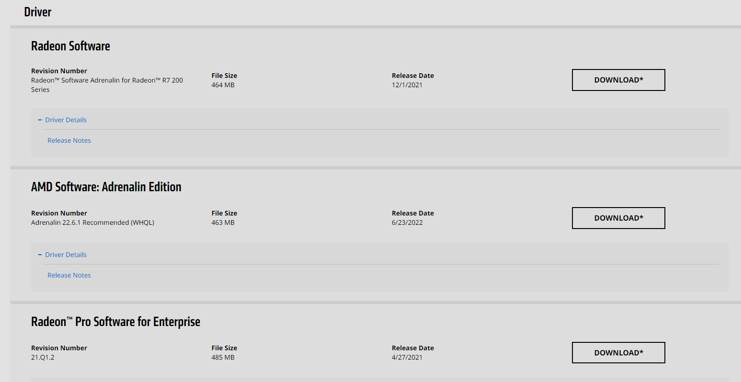Click the Adrenalin 22.6.1 Recommended (WHQL) revision text
The image size is (741, 382).
click(x=92, y=222)
